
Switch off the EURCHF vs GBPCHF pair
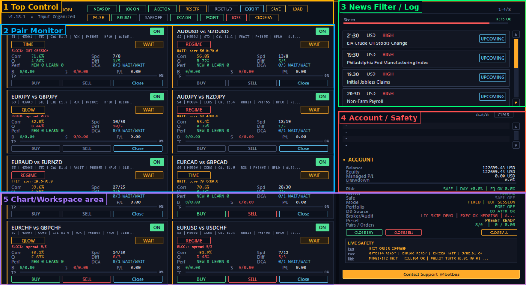click(x=157, y=227)
